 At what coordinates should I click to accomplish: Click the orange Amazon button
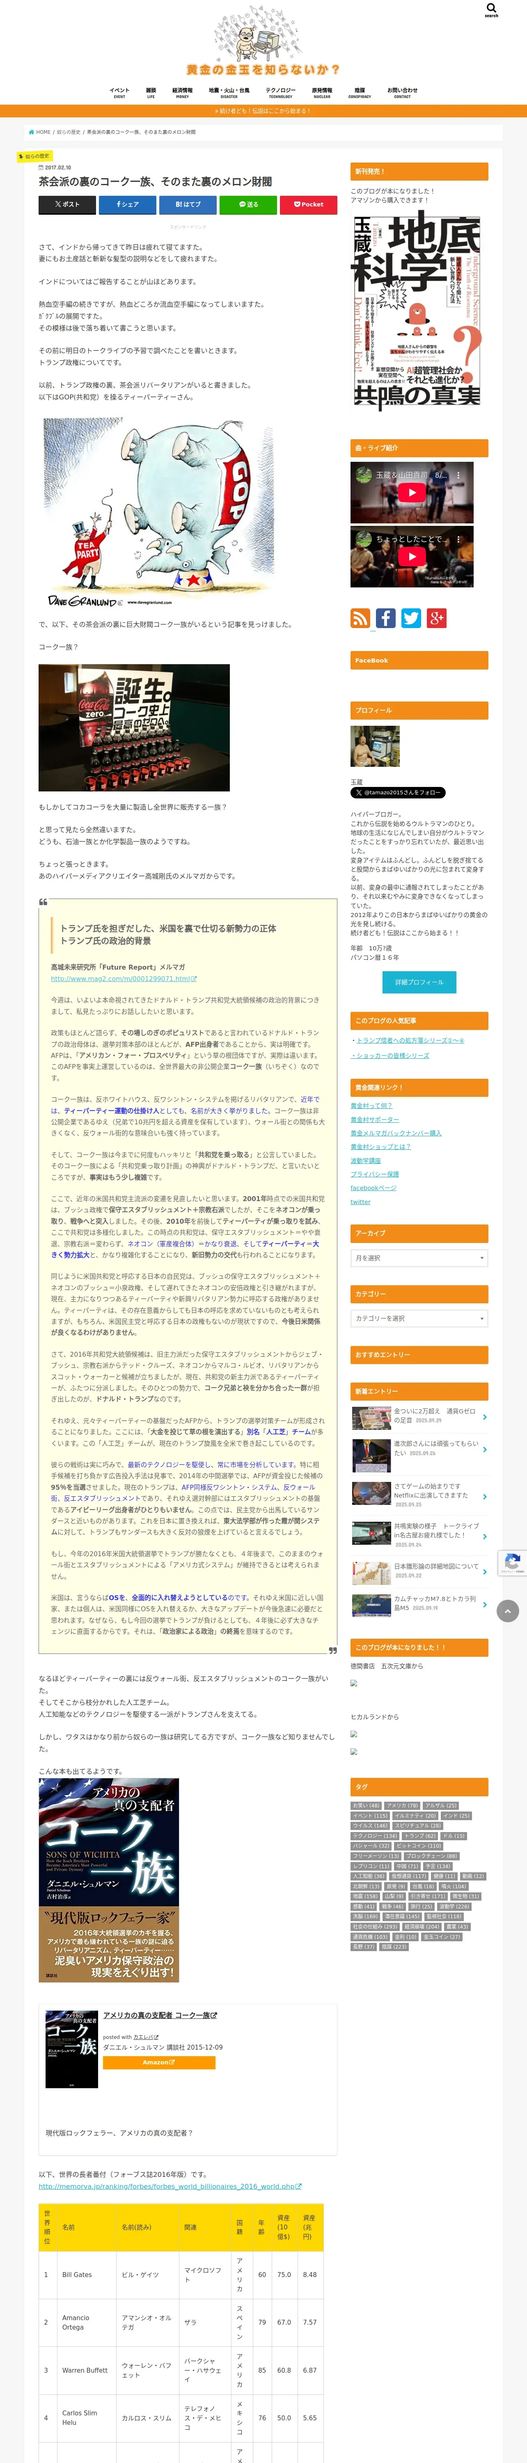coord(159,2062)
